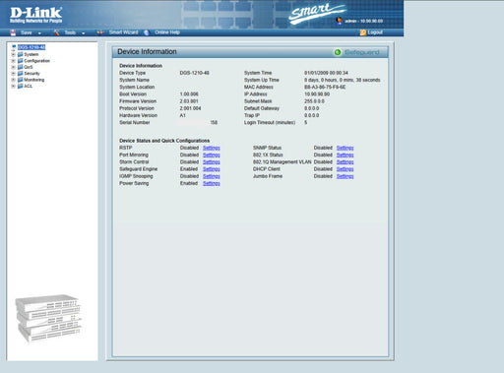Click the admin user icon
This screenshot has height=373, width=504.
pos(340,21)
